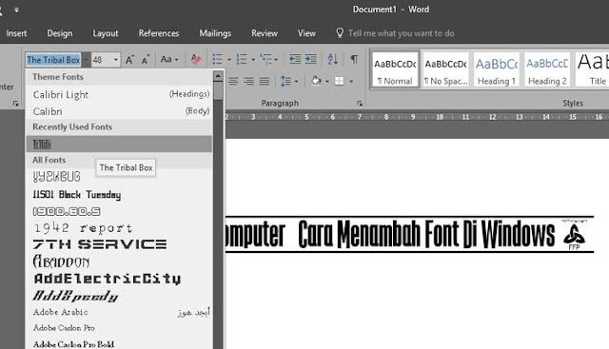Viewport: 609px width, 349px height.
Task: Switch to the Design tab
Action: [x=59, y=33]
